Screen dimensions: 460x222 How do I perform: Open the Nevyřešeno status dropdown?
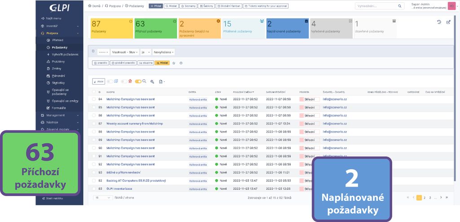164,52
